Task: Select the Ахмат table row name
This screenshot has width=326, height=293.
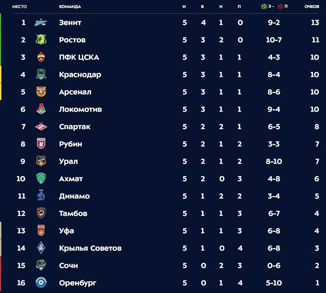Action: [71, 178]
